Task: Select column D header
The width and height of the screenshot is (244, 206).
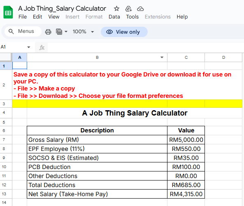Action: tap(223, 58)
